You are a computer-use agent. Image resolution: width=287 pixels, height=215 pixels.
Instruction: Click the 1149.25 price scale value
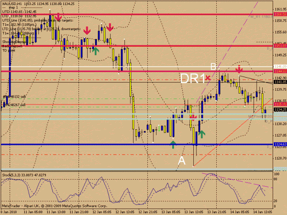pyautogui.click(x=281, y=55)
